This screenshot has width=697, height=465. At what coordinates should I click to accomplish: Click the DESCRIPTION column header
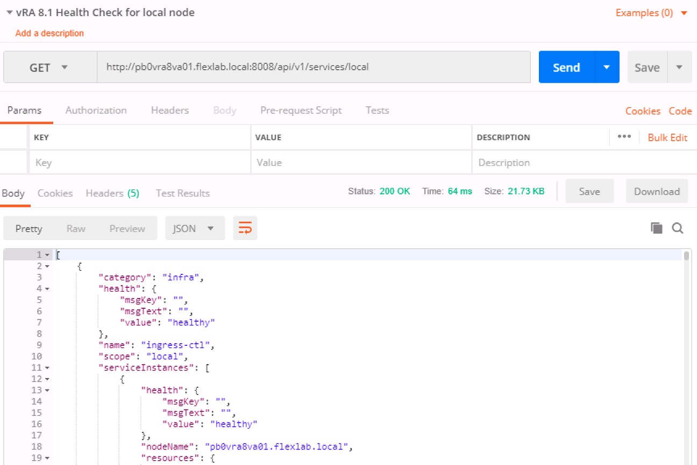click(x=503, y=137)
